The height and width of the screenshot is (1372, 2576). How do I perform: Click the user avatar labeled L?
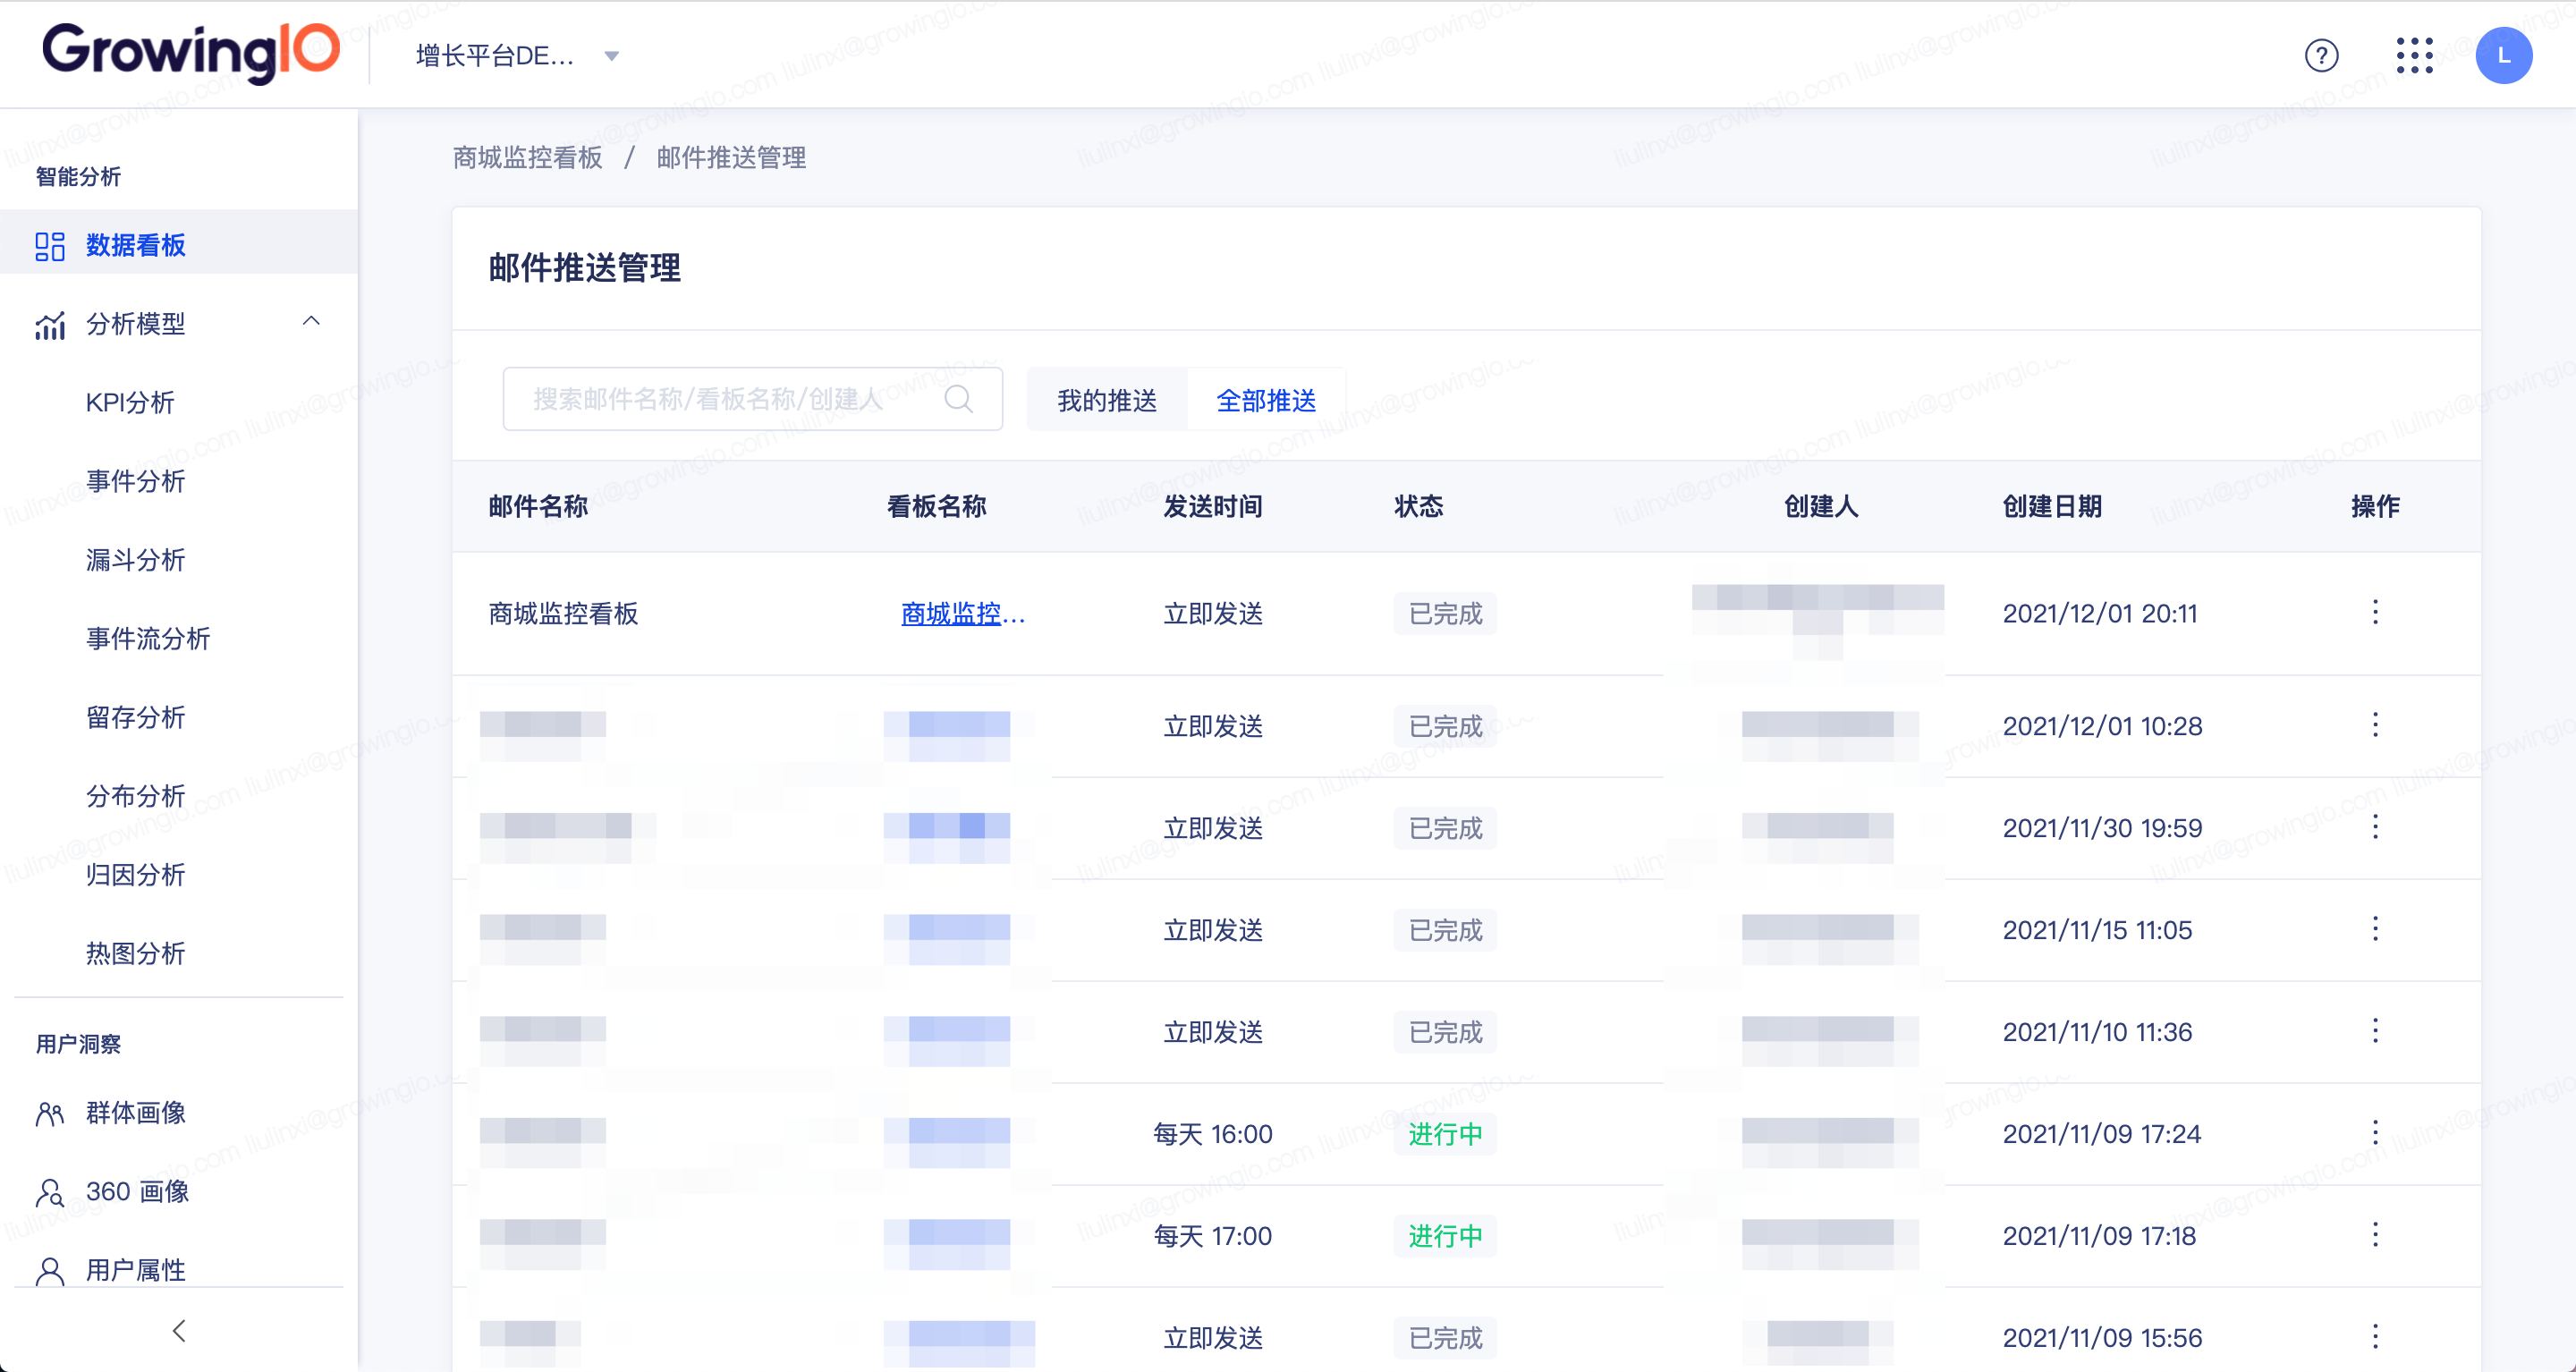pyautogui.click(x=2503, y=56)
